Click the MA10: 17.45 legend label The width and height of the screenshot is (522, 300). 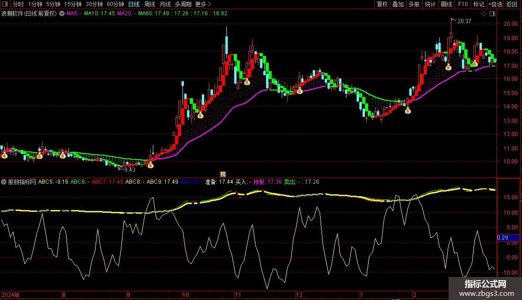(99, 13)
